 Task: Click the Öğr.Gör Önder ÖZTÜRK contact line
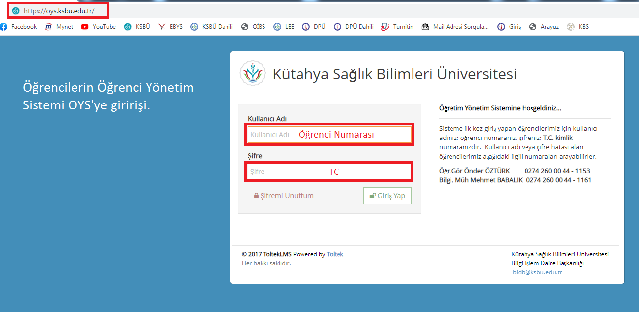tap(515, 171)
